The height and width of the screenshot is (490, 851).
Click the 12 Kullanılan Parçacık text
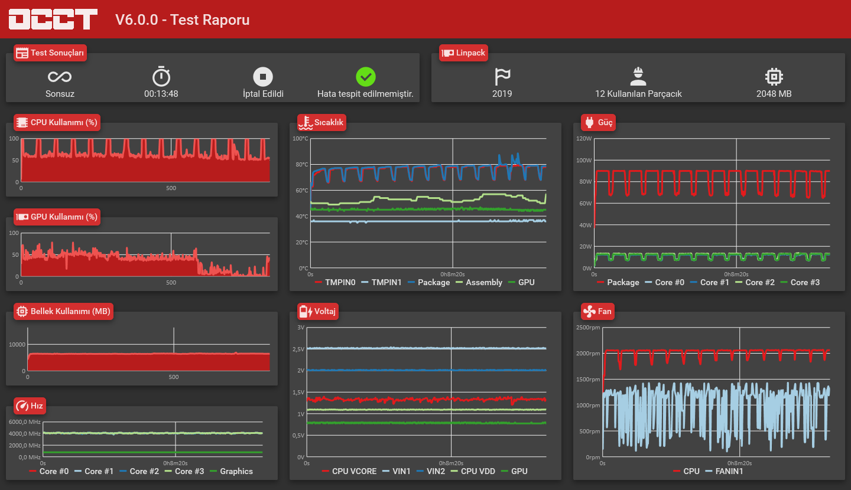(638, 94)
